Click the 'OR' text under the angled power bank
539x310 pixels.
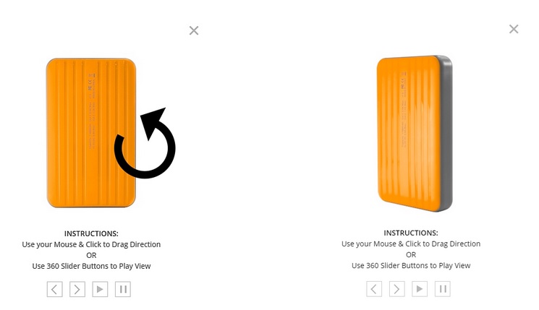[x=411, y=255]
